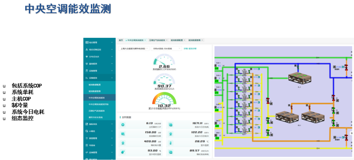This screenshot has width=354, height=160.
Task: Click the A mode button beside valve V1
Action: point(271,103)
